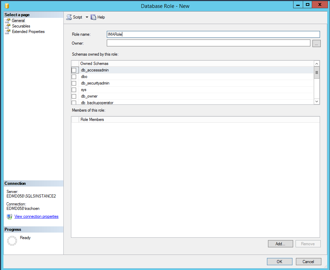The width and height of the screenshot is (330, 270).
Task: Click the Script icon on the toolbar
Action: coord(70,17)
